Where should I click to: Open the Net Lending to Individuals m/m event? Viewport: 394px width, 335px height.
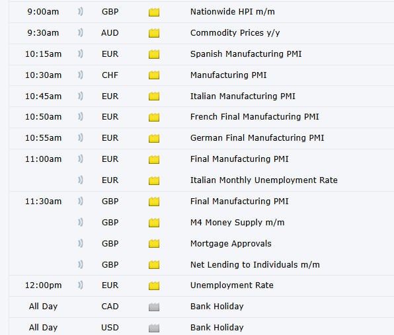coord(255,265)
